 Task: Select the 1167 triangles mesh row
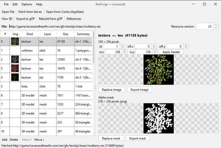coord(46,95)
